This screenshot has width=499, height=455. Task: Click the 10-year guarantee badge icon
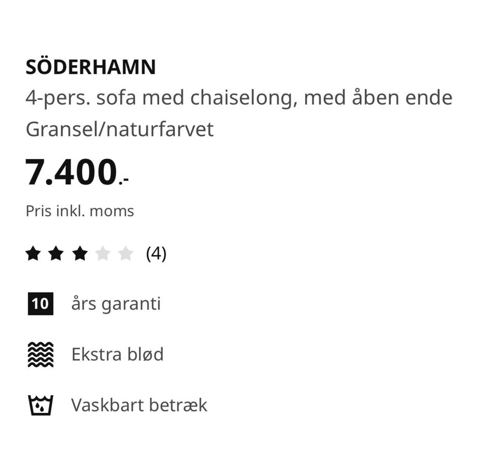pos(40,304)
